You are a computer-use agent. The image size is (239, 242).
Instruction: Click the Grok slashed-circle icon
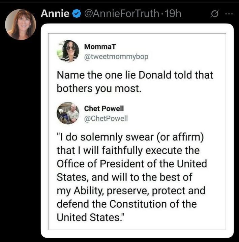pyautogui.click(x=213, y=14)
